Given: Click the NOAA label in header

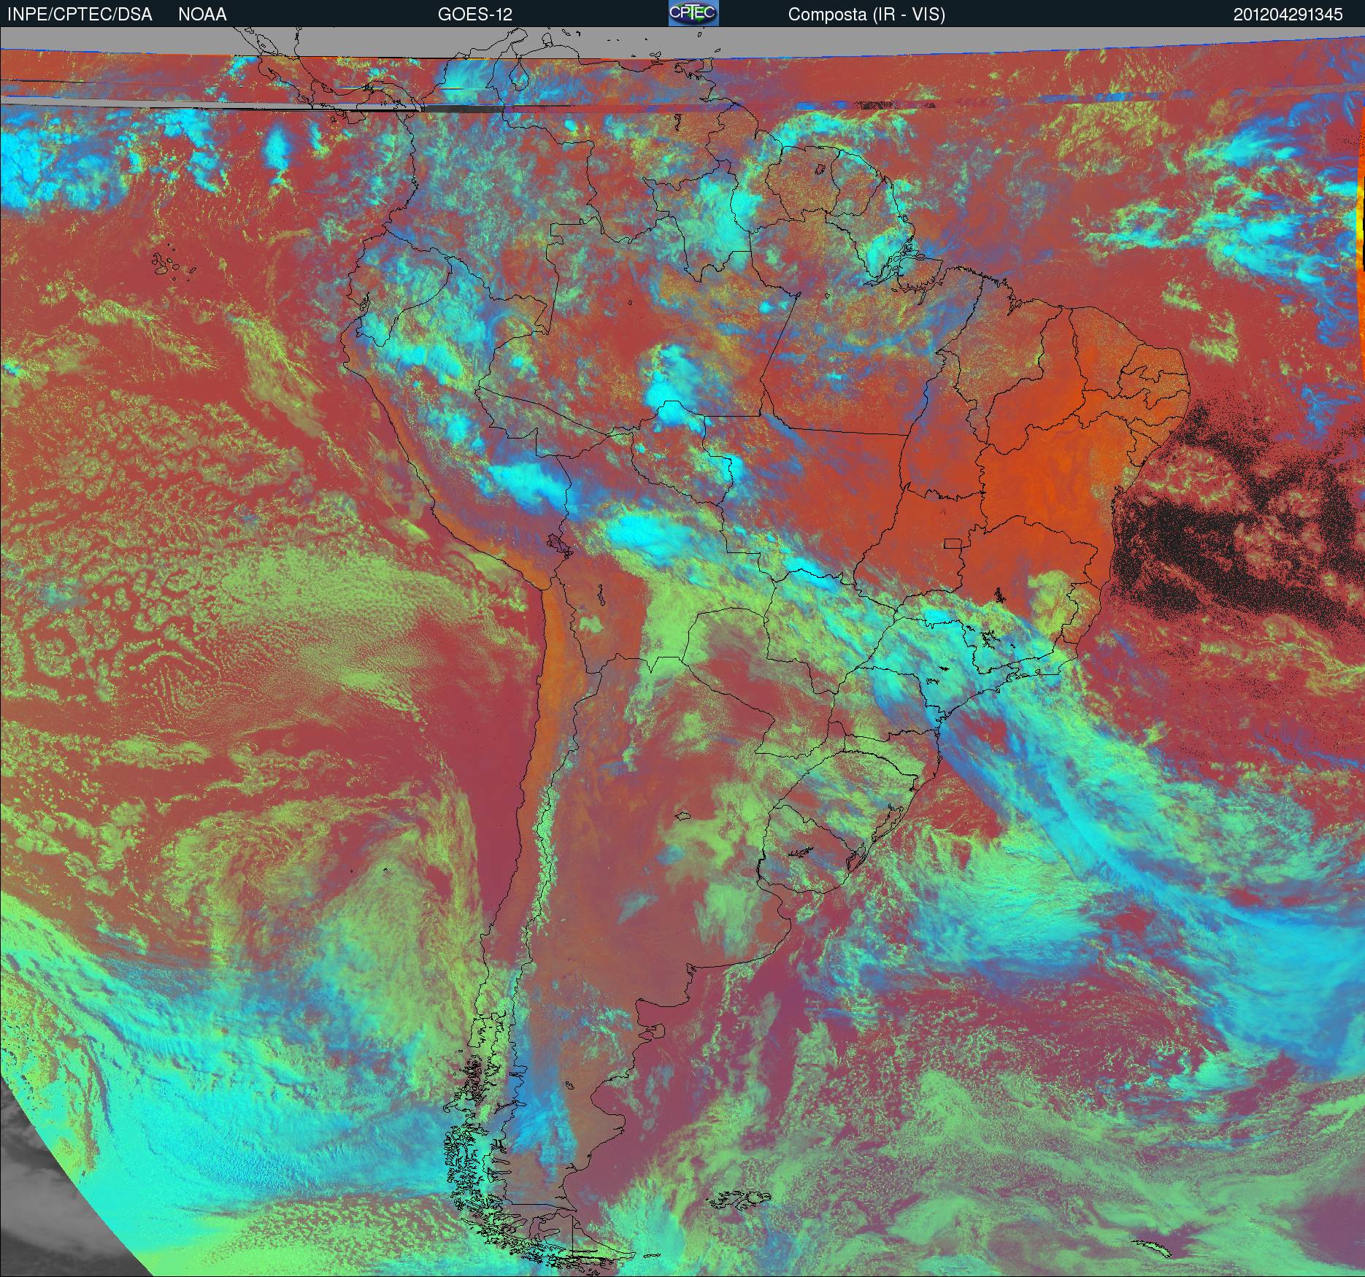Looking at the screenshot, I should [202, 15].
